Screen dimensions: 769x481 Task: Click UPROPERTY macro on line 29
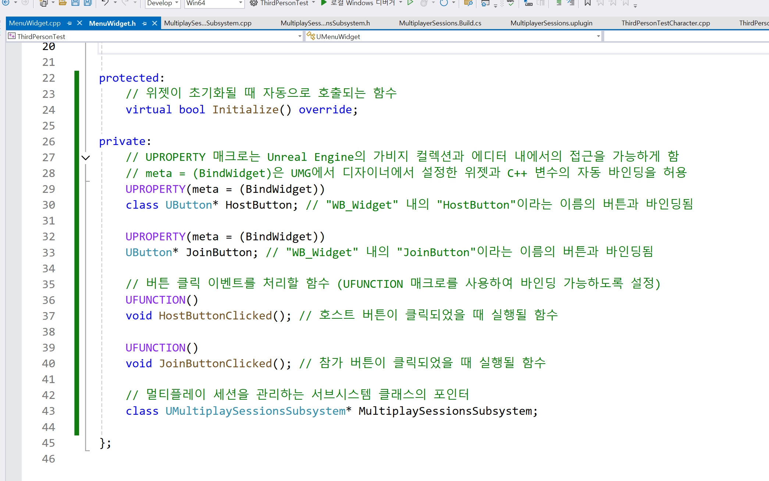pyautogui.click(x=155, y=189)
